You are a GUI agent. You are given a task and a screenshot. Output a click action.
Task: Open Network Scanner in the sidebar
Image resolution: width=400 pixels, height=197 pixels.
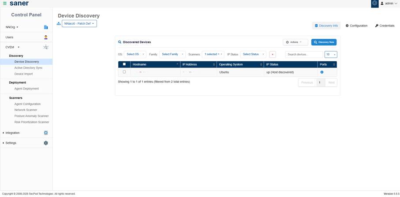26,110
